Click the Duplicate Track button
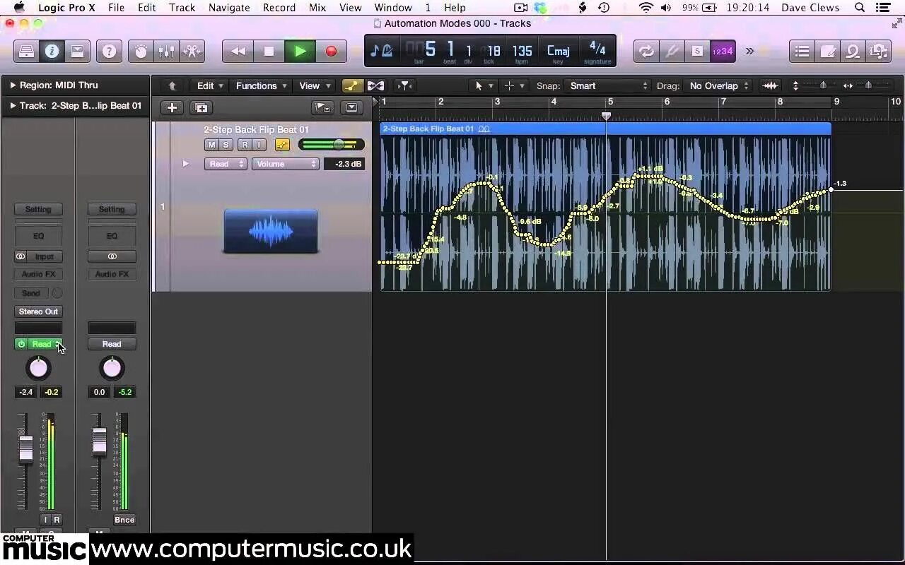The image size is (905, 565). click(x=201, y=108)
